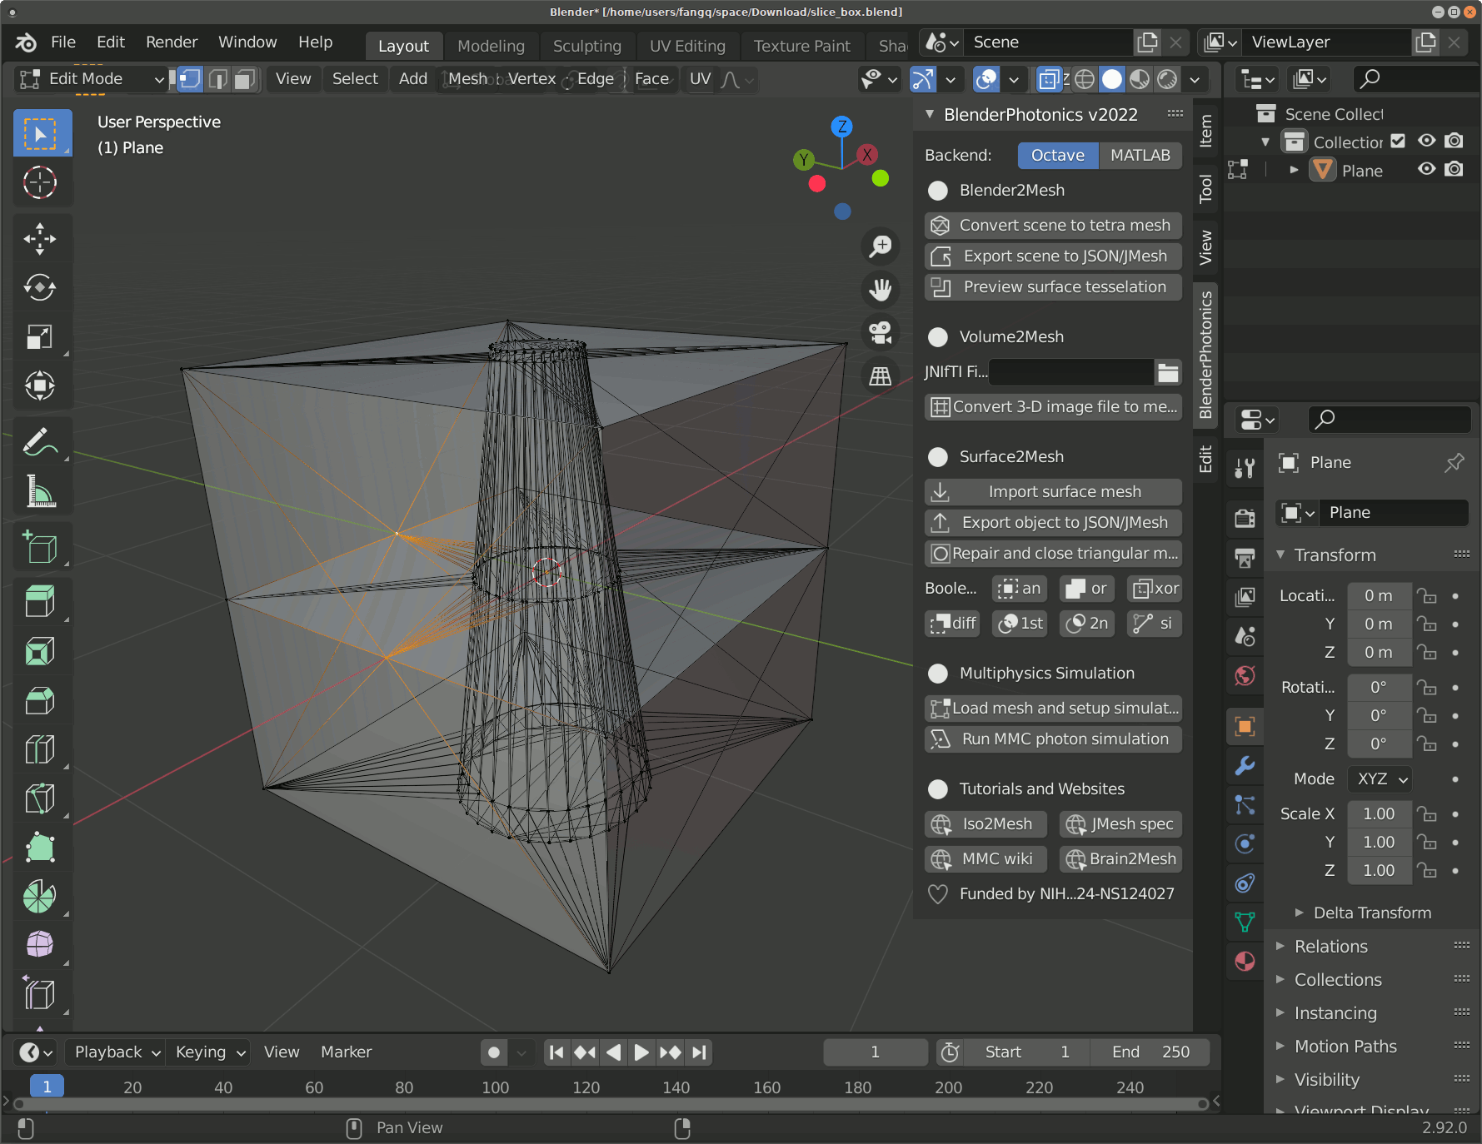Select the Poly Build tool

(x=41, y=848)
